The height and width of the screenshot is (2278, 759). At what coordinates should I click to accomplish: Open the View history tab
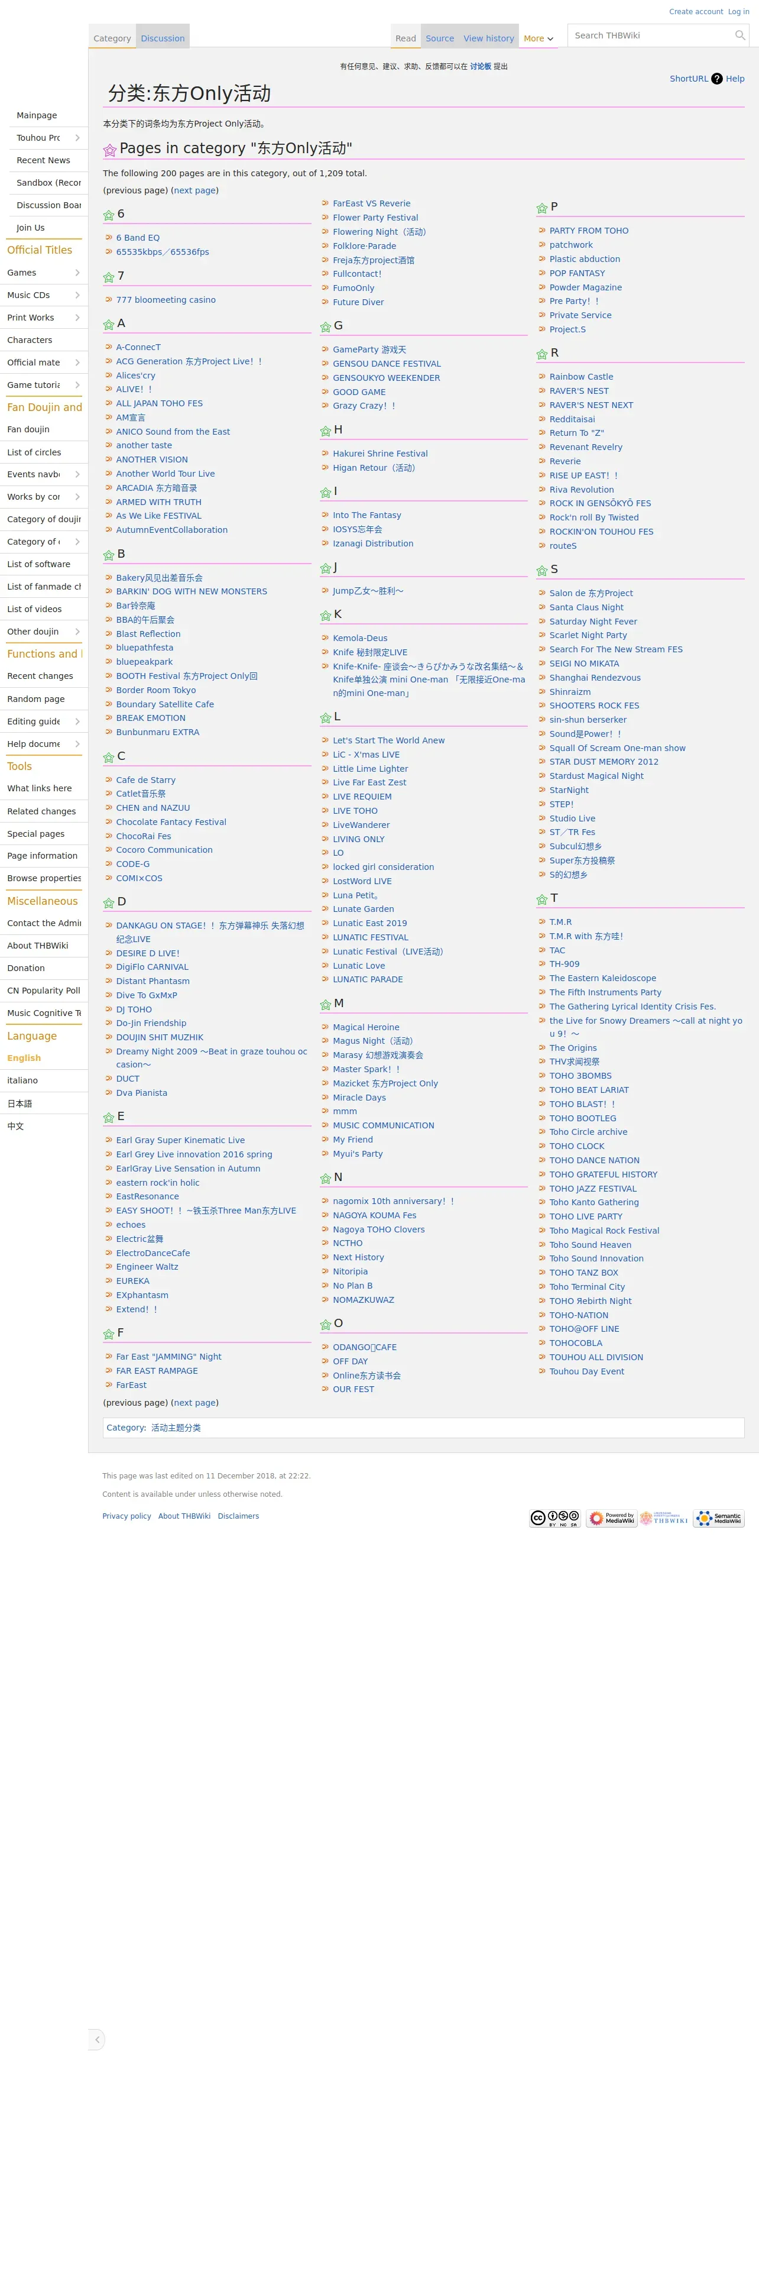489,38
